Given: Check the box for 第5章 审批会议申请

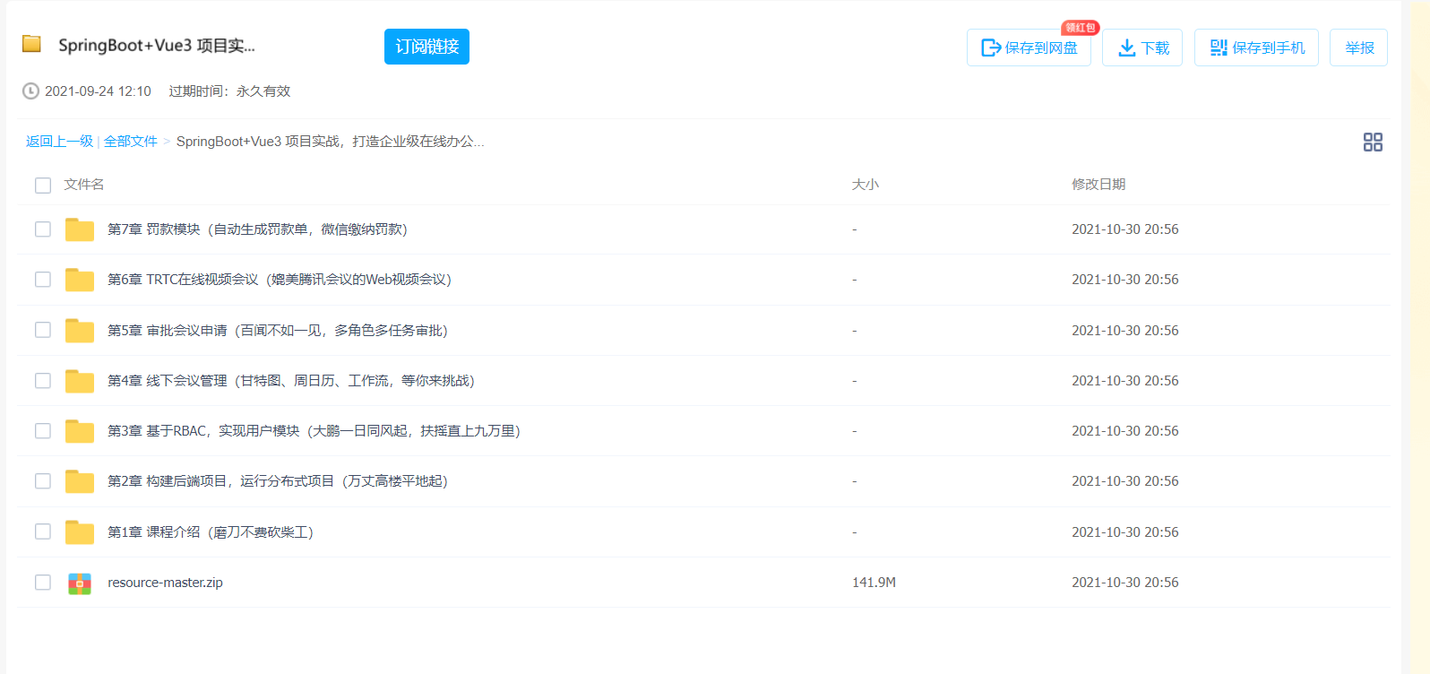Looking at the screenshot, I should (43, 330).
